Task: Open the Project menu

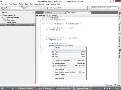Action: (21, 4)
